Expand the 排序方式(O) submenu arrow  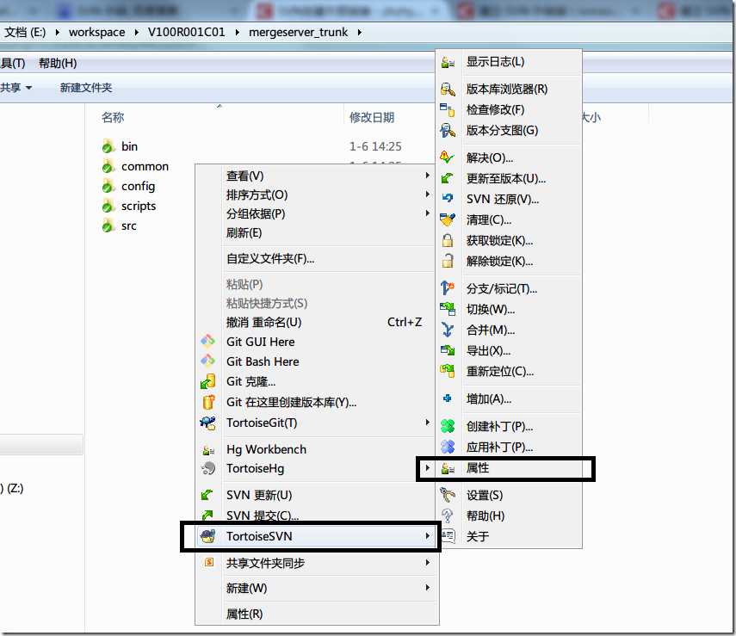click(427, 195)
